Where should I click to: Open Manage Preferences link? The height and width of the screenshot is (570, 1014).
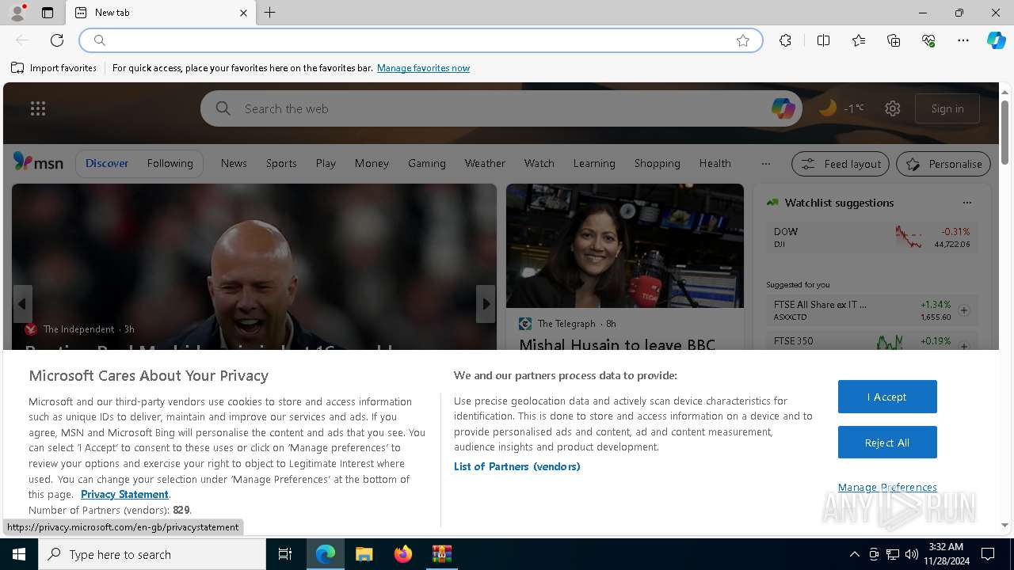887,487
